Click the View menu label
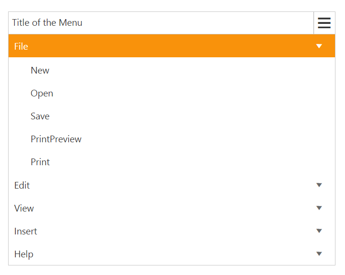 (x=24, y=208)
